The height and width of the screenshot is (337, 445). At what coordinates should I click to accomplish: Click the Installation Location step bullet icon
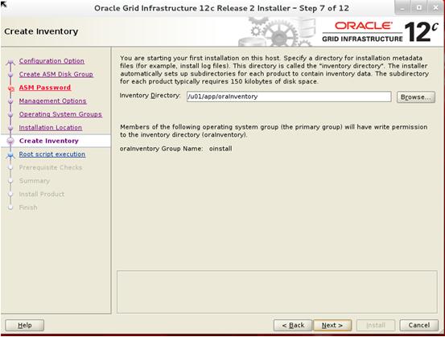tap(10, 128)
